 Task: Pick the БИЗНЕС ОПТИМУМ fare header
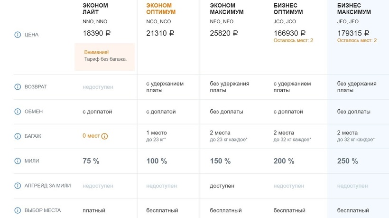(288, 9)
